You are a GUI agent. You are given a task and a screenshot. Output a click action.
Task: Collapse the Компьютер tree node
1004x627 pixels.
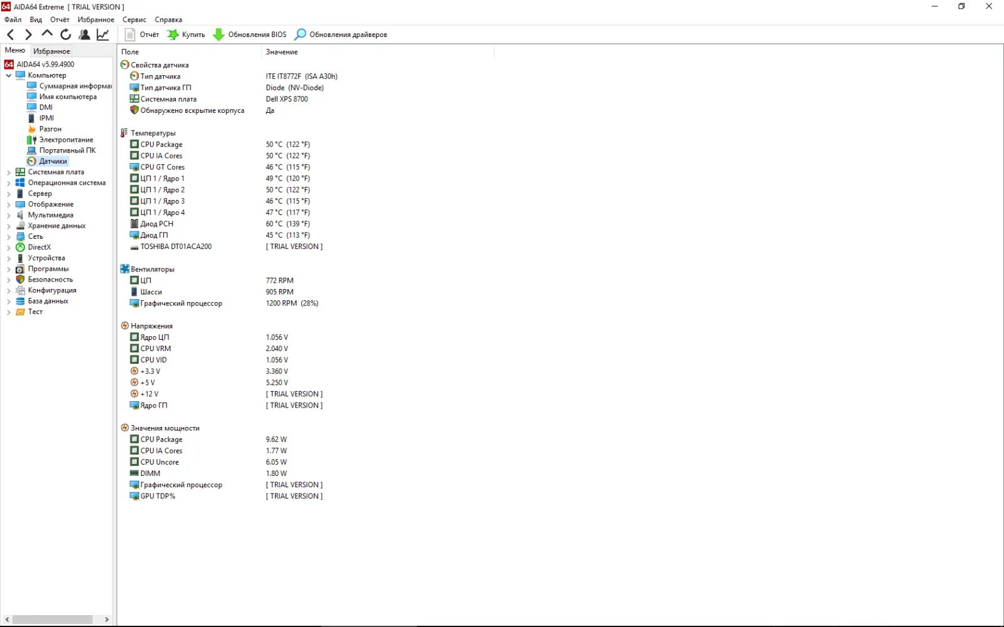pos(9,75)
